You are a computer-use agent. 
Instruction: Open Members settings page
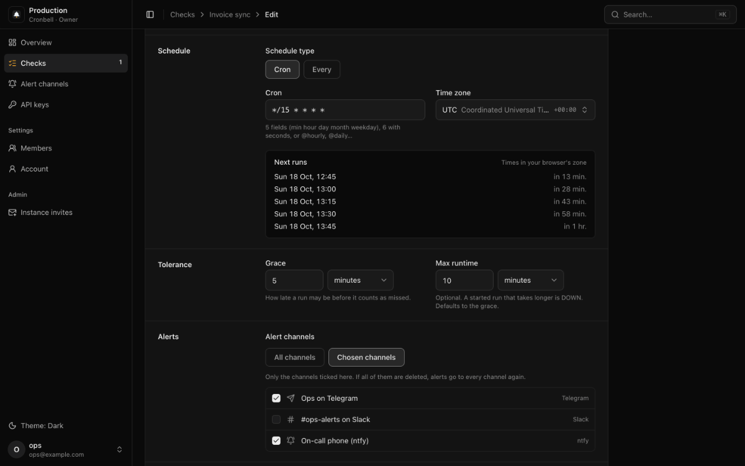[x=66, y=148]
